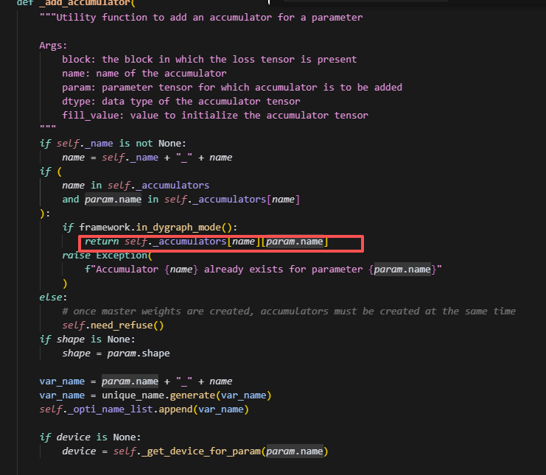Click the _get_device_for_param method call

[190, 451]
